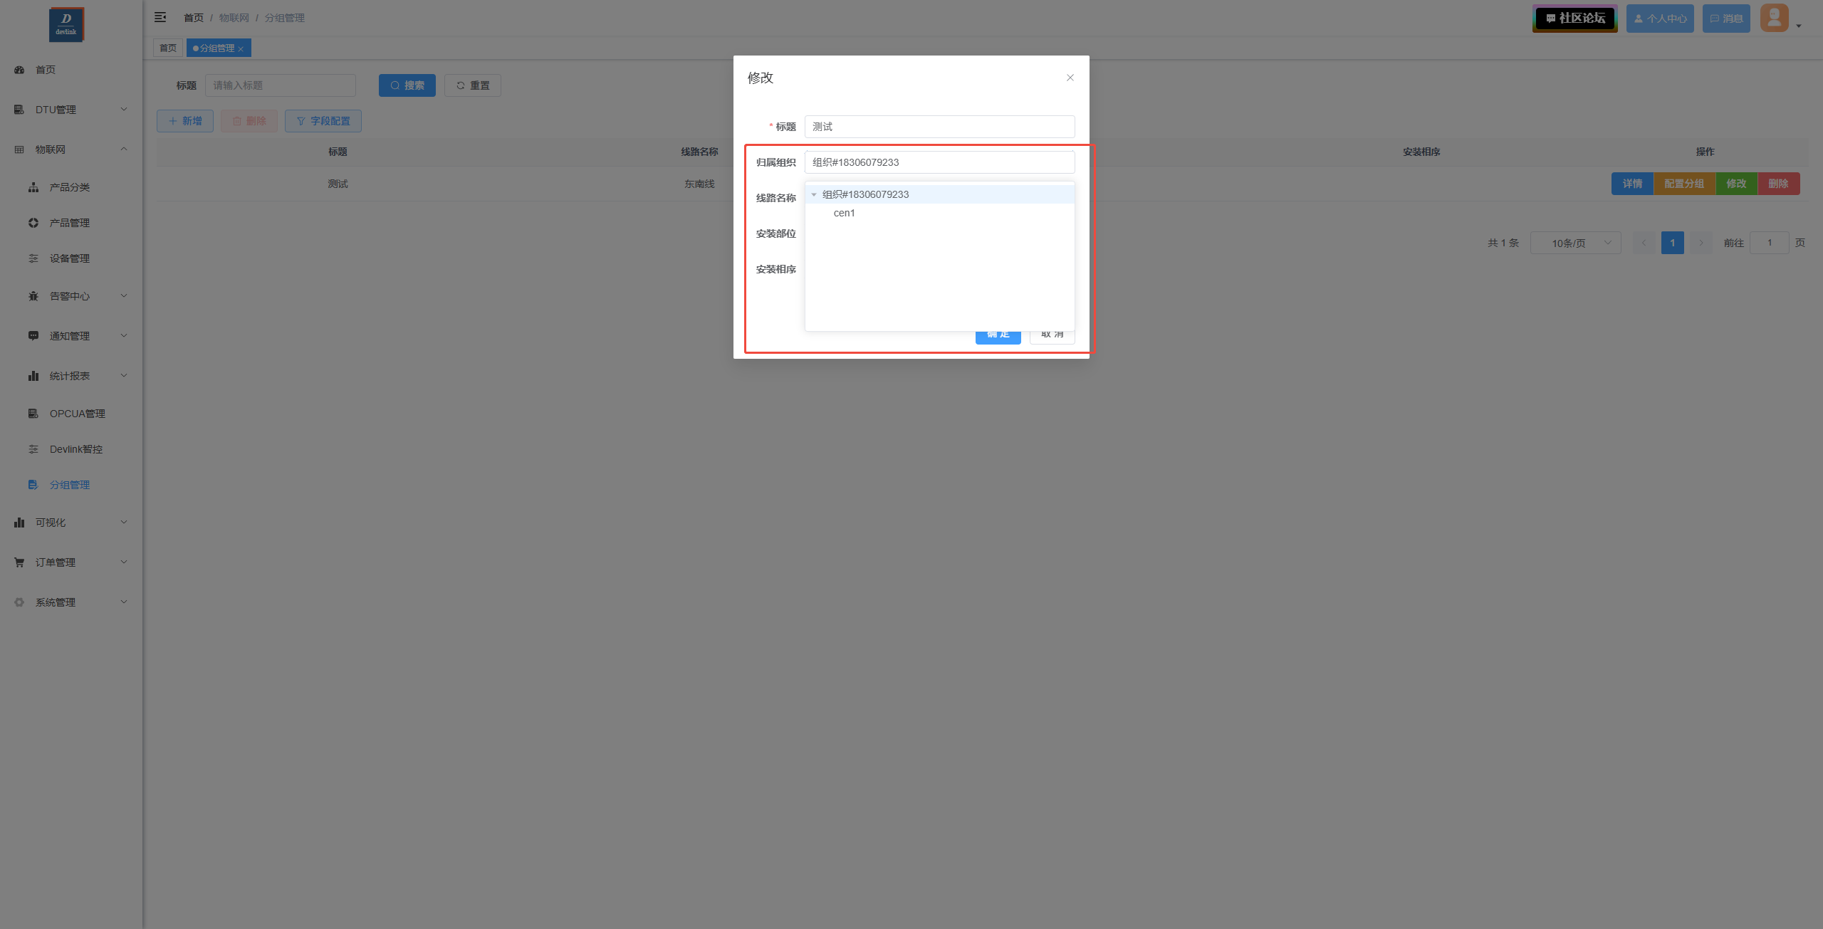1823x929 pixels.
Task: Expand the 系统管理 menu
Action: (x=56, y=602)
